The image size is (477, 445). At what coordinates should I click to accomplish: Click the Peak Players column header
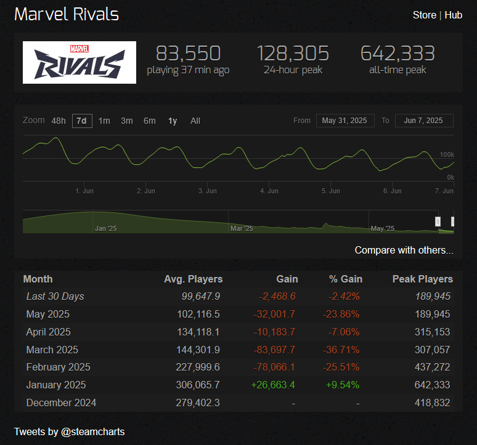click(423, 279)
